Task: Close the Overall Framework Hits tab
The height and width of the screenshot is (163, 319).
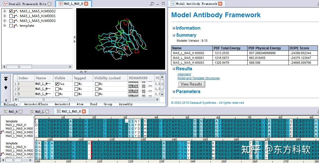Action: tap(50, 4)
